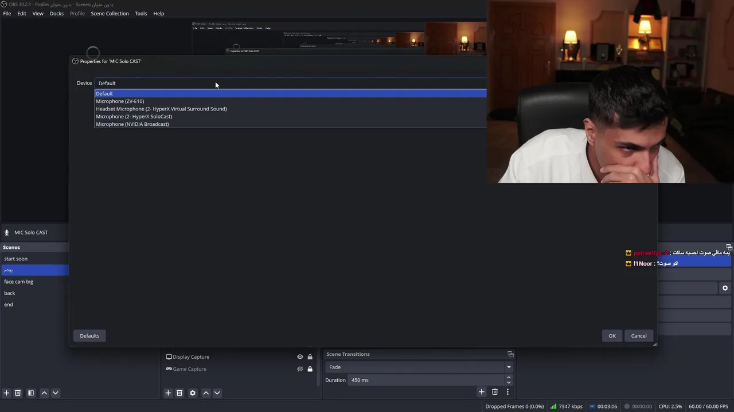Image resolution: width=734 pixels, height=412 pixels.
Task: Open transition options three-dot menu
Action: click(x=507, y=392)
